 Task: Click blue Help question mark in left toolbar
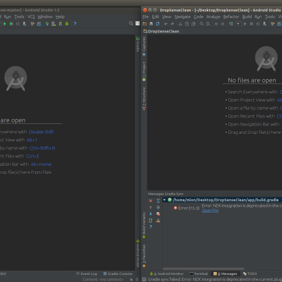point(75,24)
